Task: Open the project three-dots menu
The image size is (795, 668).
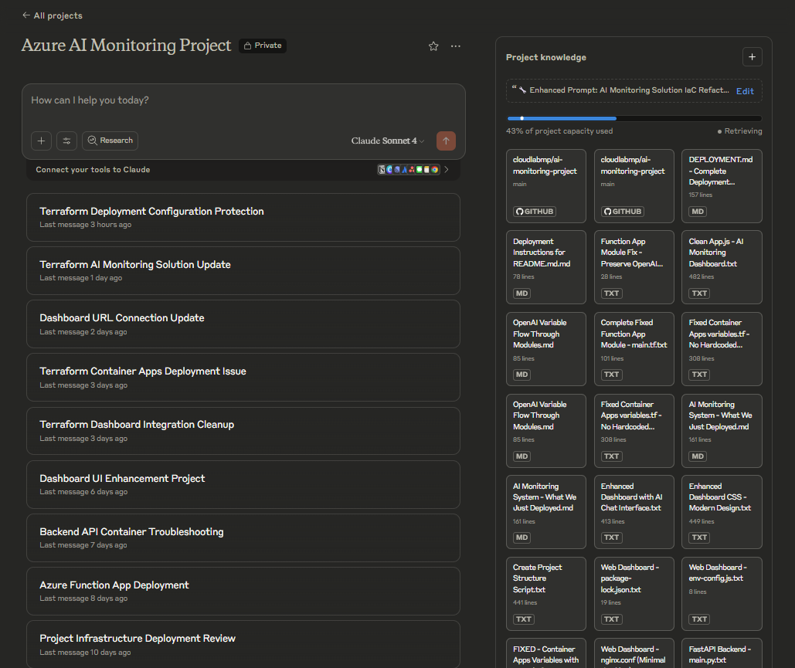Action: [x=456, y=46]
